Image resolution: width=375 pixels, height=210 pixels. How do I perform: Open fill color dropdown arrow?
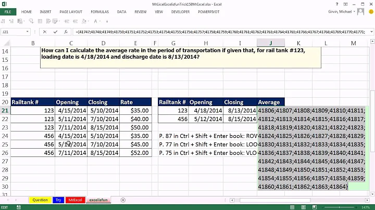(89, 21)
